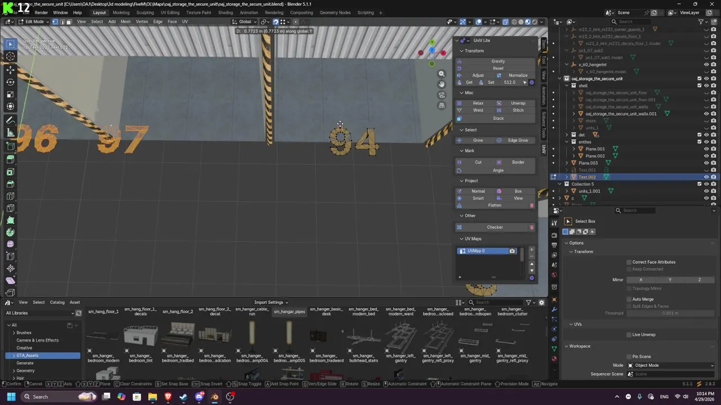
Task: Toggle Mirror X axis button
Action: pos(640,280)
